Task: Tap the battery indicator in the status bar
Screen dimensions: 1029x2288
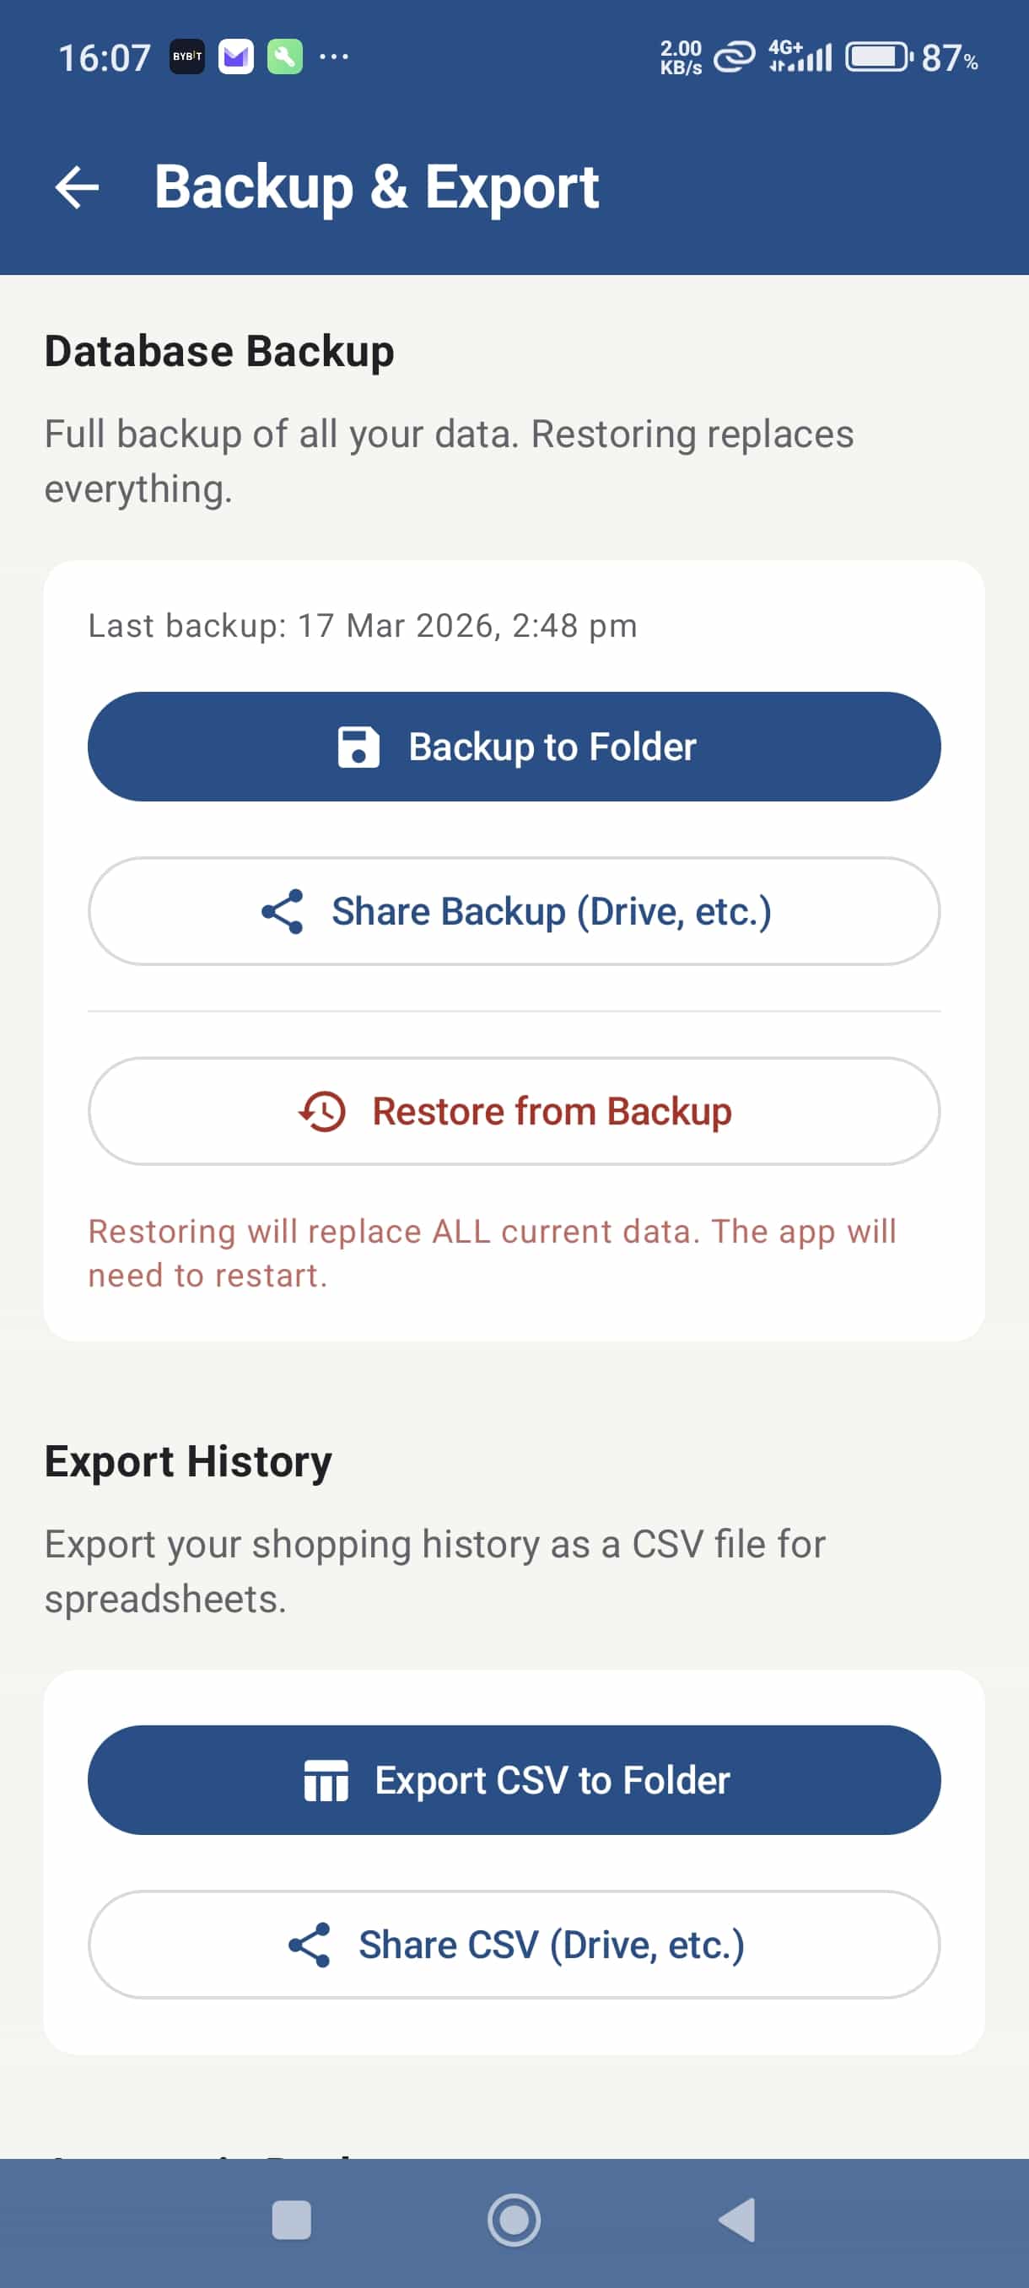Action: [875, 56]
